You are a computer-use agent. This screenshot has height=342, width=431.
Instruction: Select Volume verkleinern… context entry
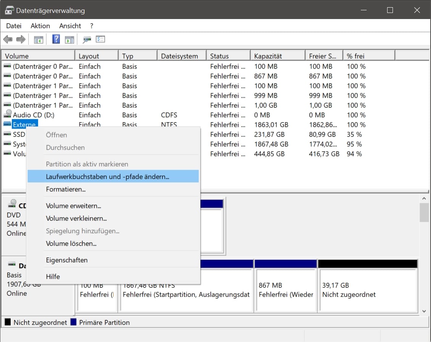coord(113,218)
